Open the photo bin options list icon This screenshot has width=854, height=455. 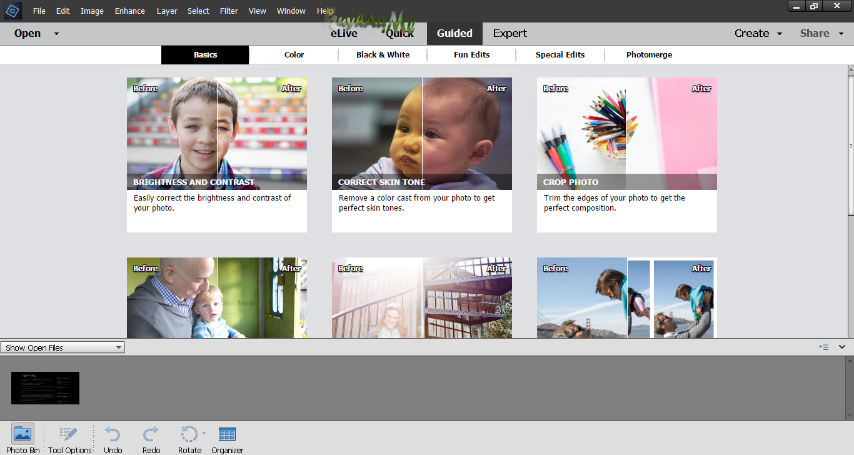pyautogui.click(x=823, y=347)
